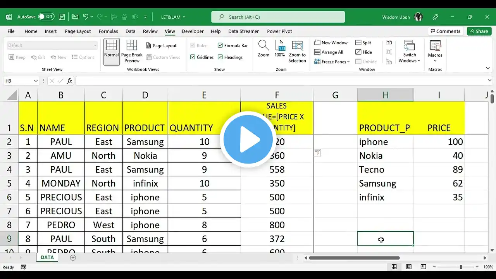Click the paste options icon near cell G3
The image size is (496, 279).
click(317, 153)
